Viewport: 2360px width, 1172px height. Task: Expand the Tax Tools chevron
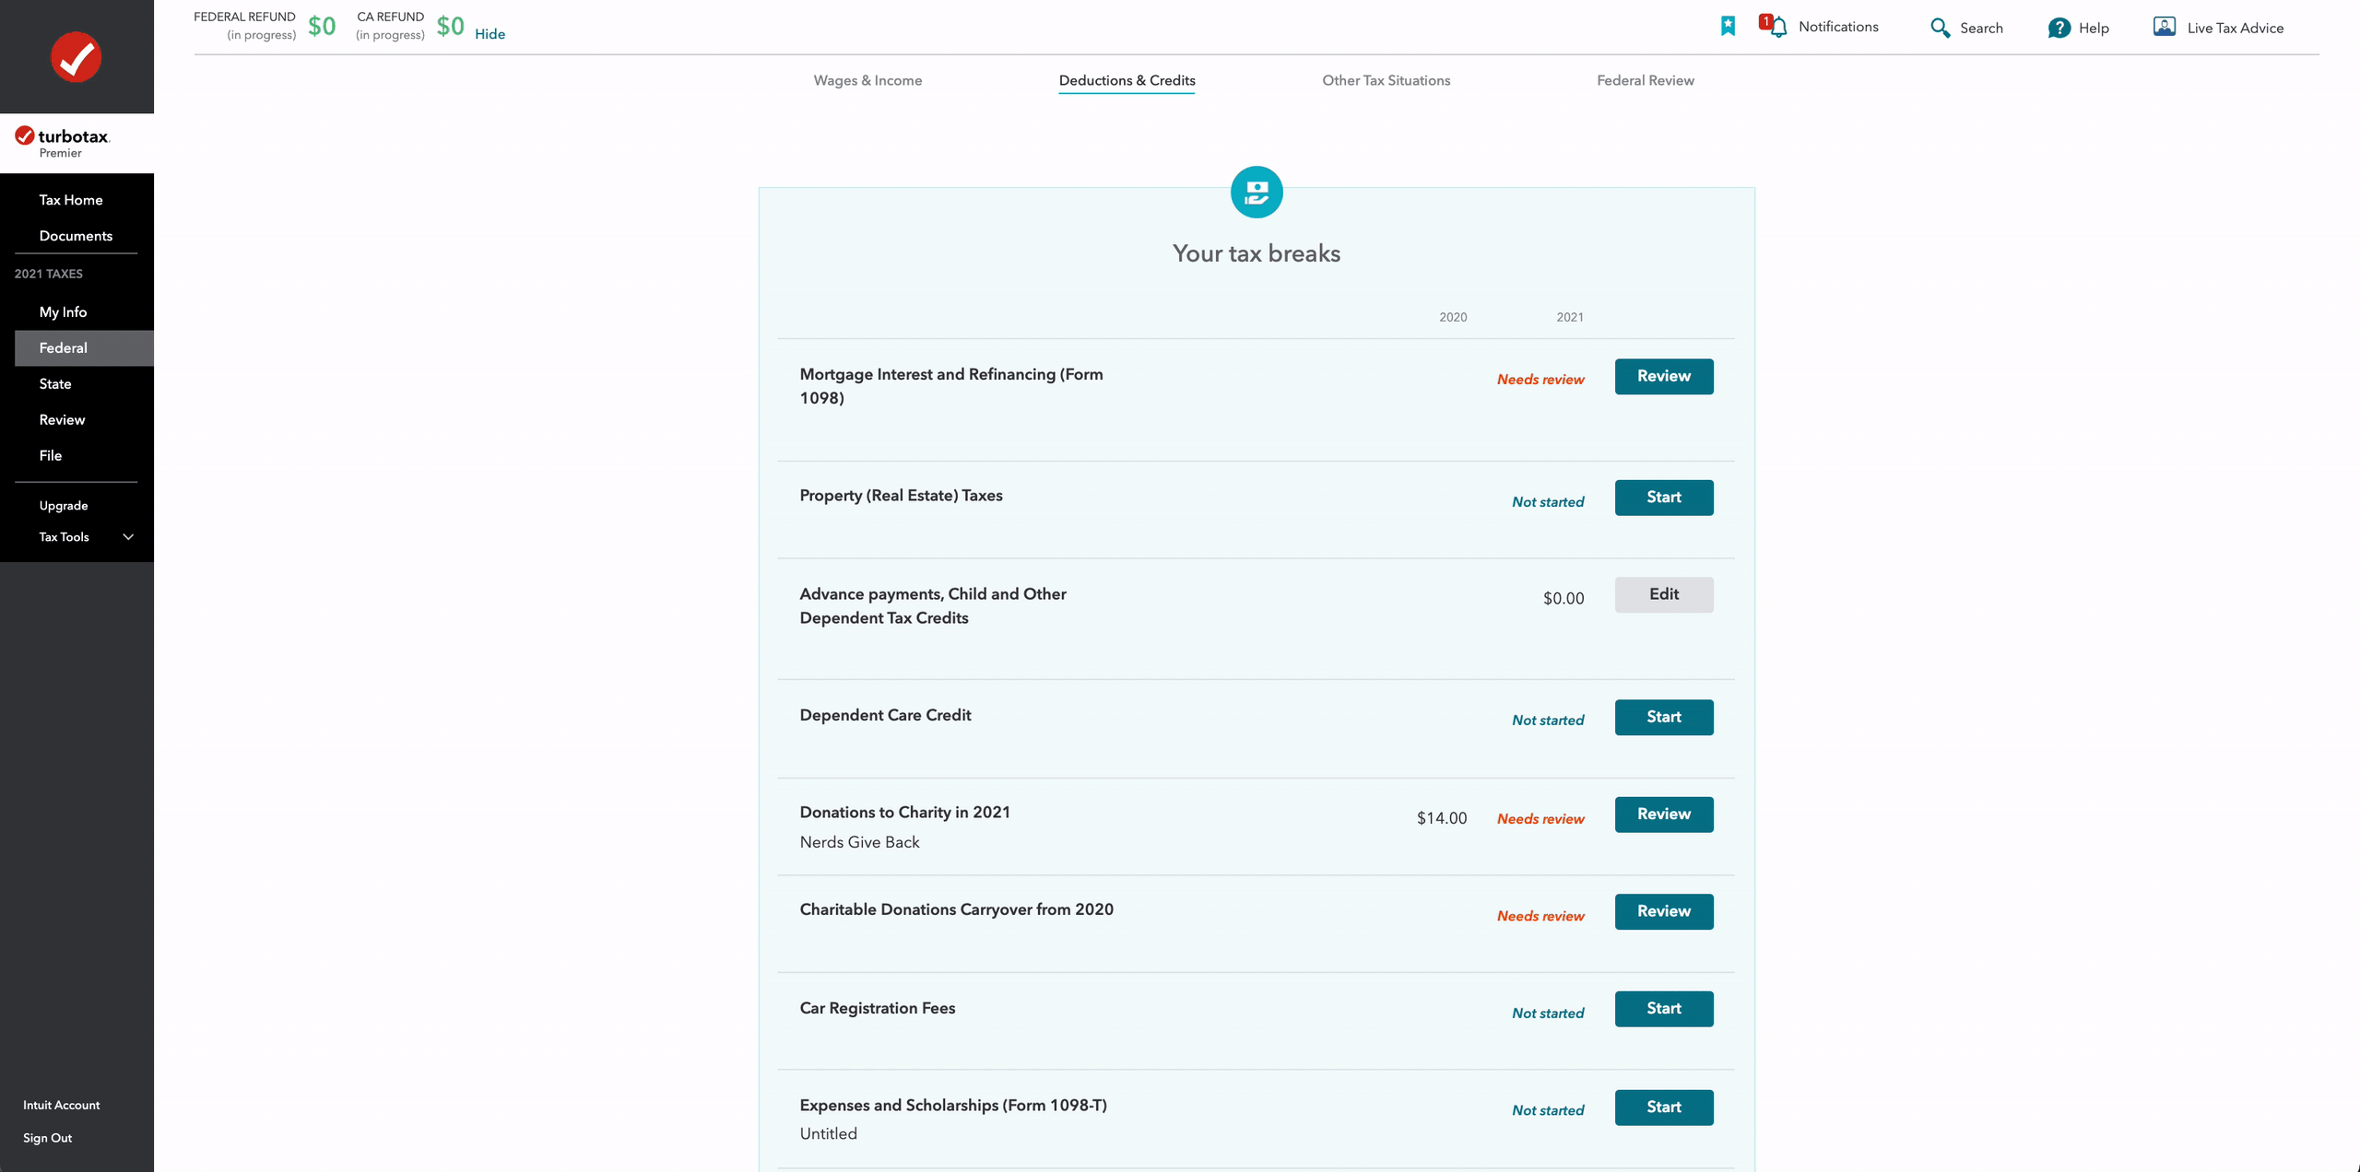click(x=128, y=537)
